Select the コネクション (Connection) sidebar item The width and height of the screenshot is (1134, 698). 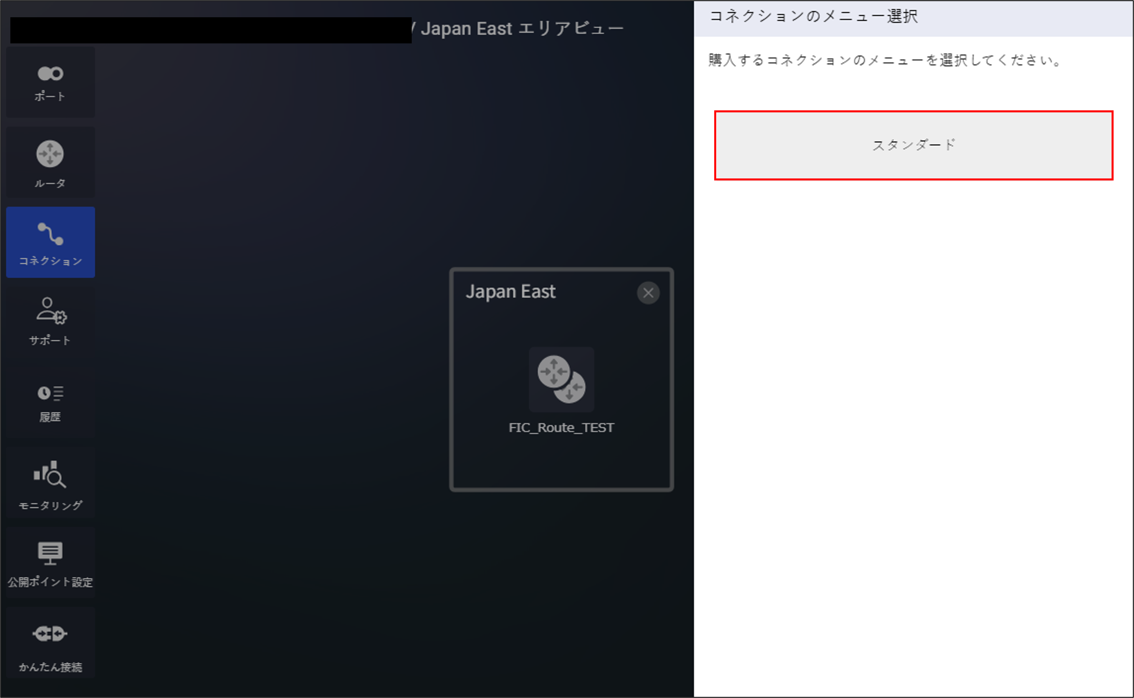point(50,242)
